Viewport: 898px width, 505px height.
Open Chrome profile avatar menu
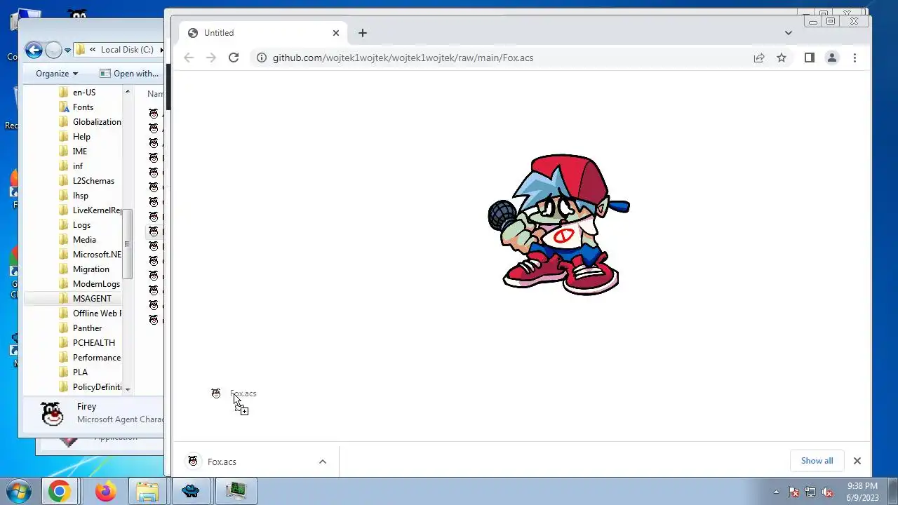click(832, 58)
